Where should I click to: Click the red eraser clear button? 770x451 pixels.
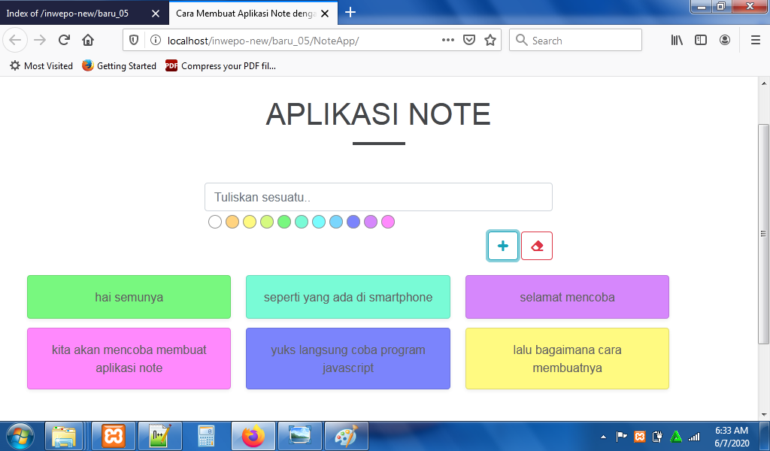(537, 246)
